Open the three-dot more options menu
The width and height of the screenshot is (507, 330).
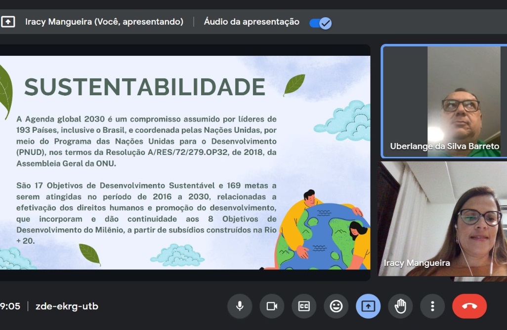[x=432, y=306]
